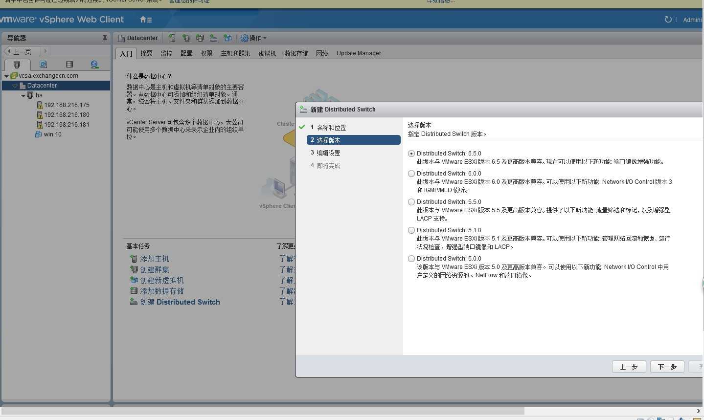
Task: Click the forward history arrow in navigator
Action: coord(45,51)
